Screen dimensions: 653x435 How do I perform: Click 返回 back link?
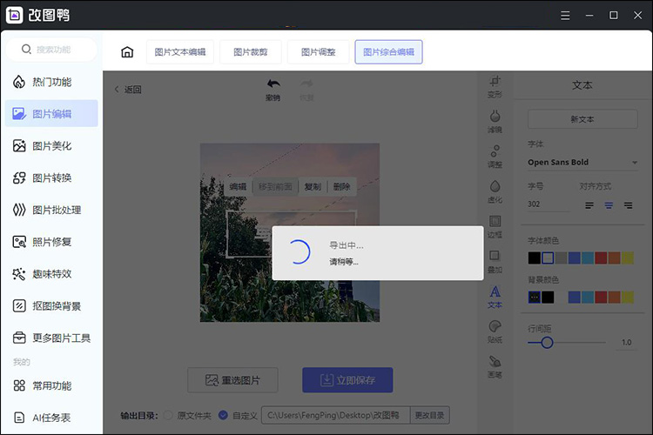[x=128, y=90]
